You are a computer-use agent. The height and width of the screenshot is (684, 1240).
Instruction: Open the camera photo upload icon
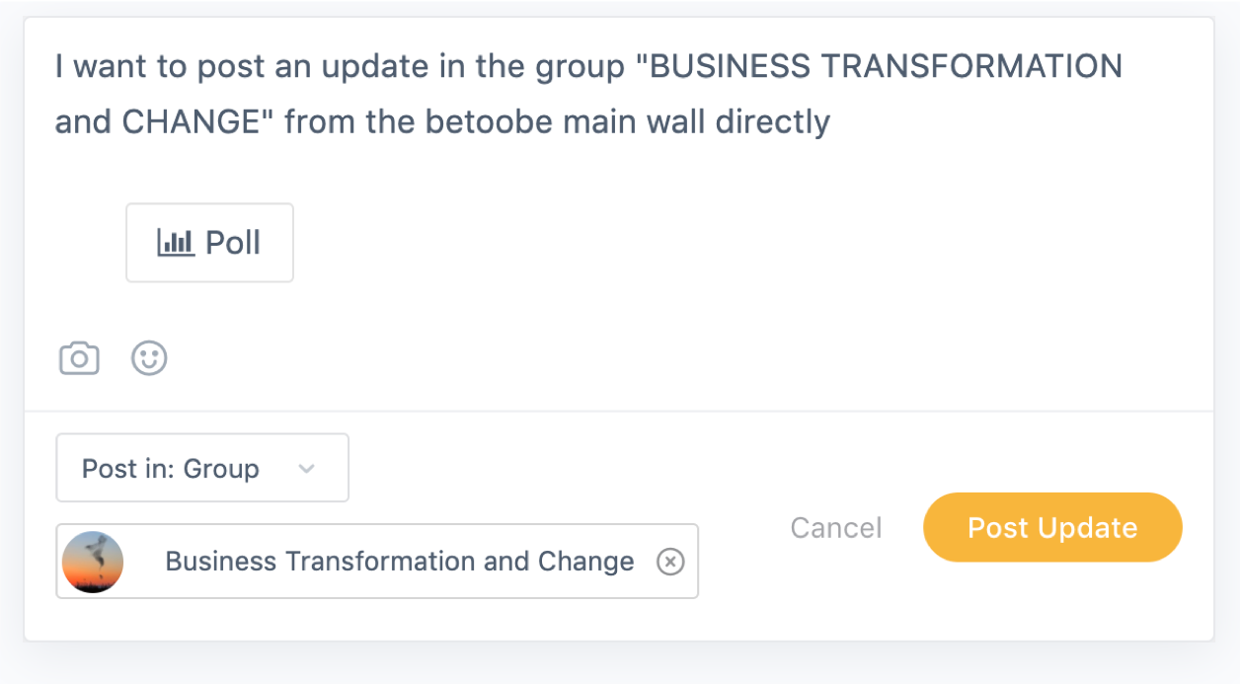click(x=79, y=357)
